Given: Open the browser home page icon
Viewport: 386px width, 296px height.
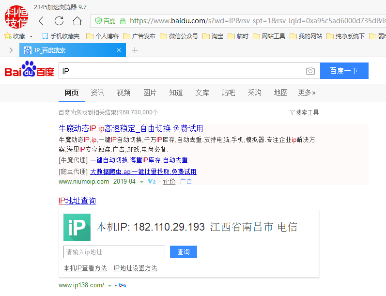Looking at the screenshot, I should point(77,21).
